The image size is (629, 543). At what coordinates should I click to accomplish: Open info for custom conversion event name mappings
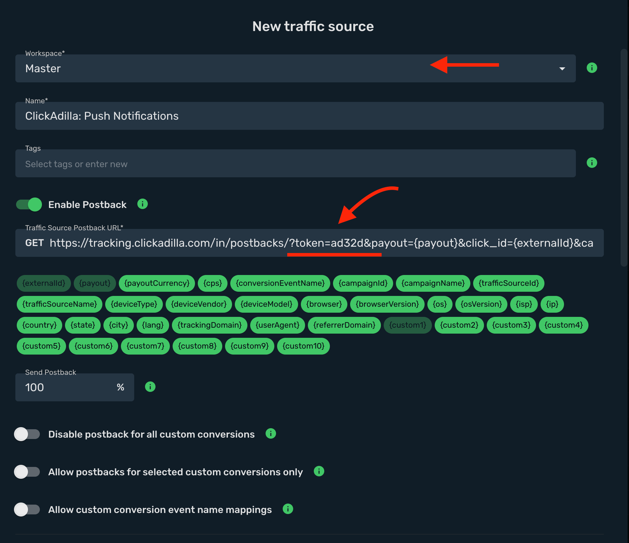(x=288, y=509)
